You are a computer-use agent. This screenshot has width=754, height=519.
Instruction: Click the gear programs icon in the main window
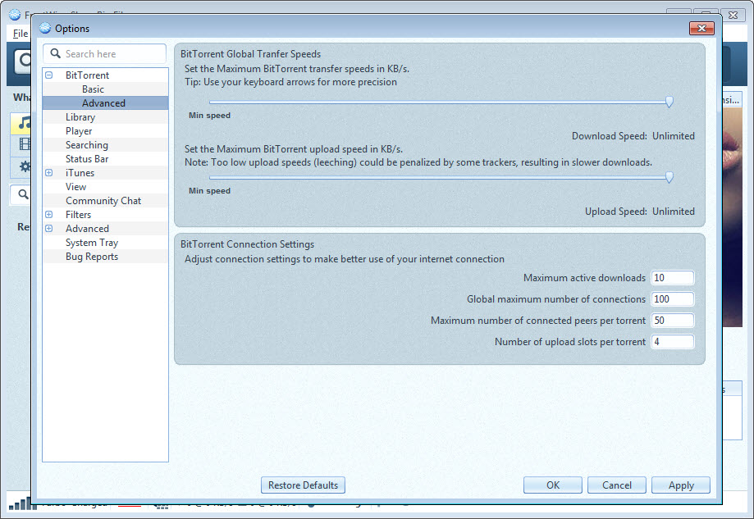25,166
